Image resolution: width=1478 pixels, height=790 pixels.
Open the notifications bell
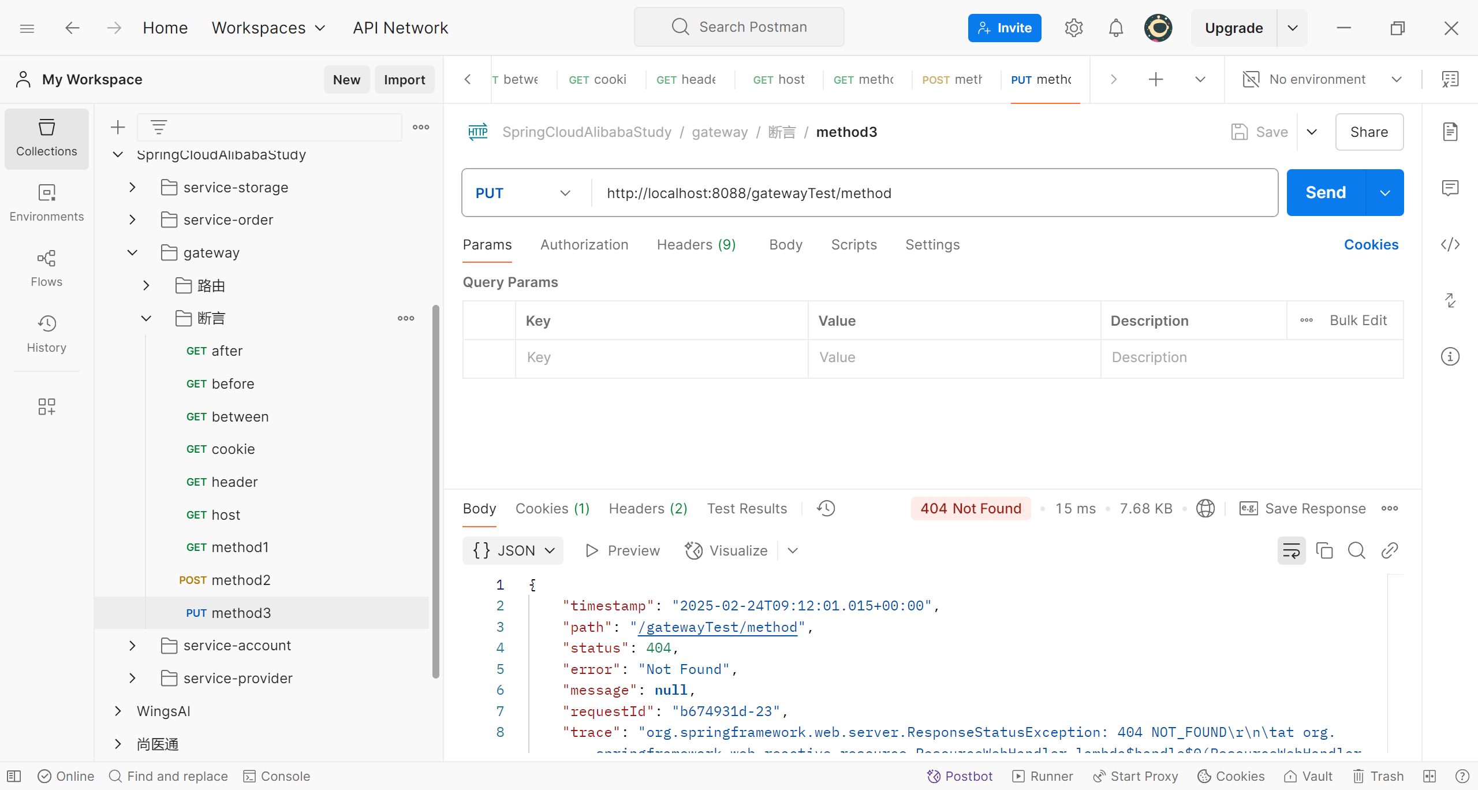1115,28
